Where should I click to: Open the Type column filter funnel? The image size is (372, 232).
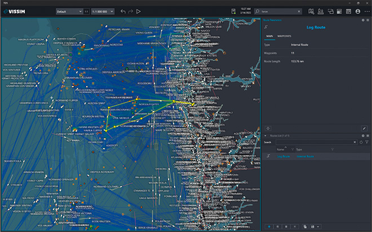click(x=333, y=150)
